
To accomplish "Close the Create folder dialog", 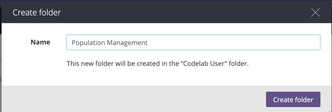I will [x=315, y=13].
